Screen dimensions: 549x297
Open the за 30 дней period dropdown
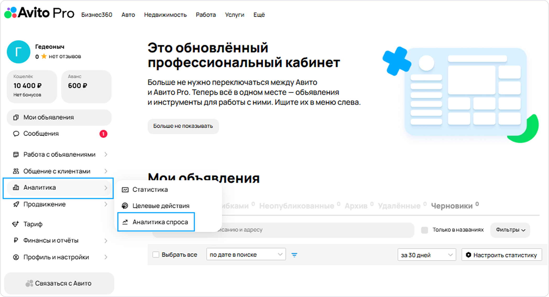(426, 255)
